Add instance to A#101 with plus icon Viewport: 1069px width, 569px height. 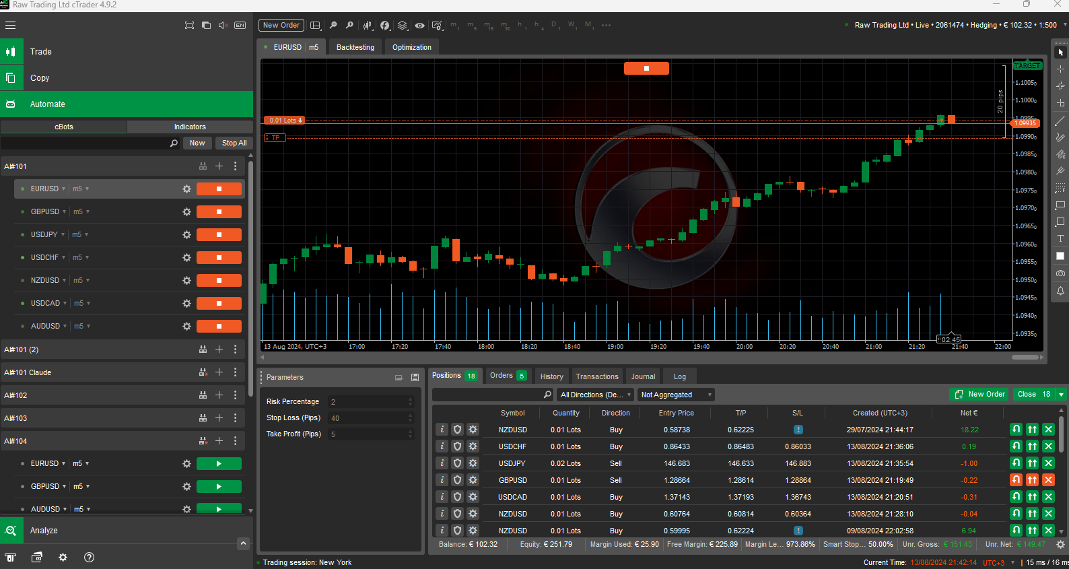(x=219, y=166)
